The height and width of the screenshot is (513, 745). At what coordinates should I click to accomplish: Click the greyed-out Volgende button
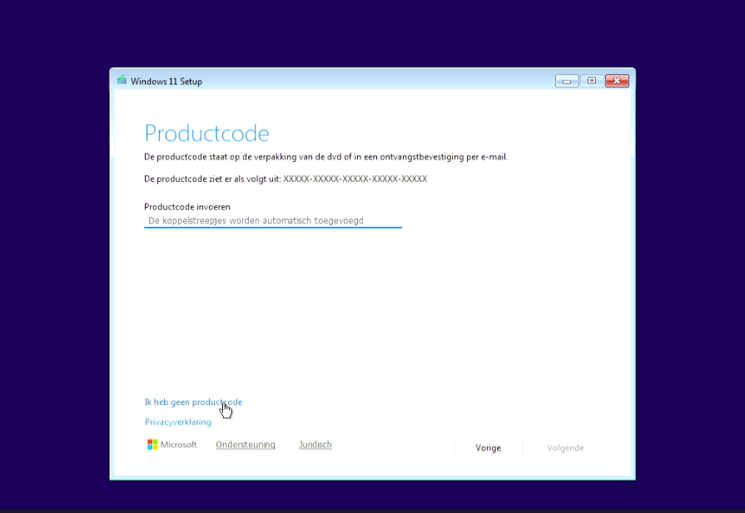coord(565,447)
